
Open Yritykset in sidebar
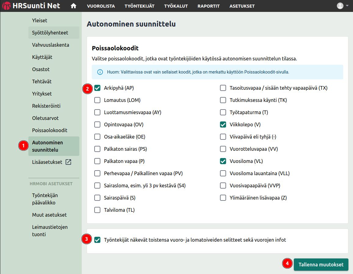(54, 94)
